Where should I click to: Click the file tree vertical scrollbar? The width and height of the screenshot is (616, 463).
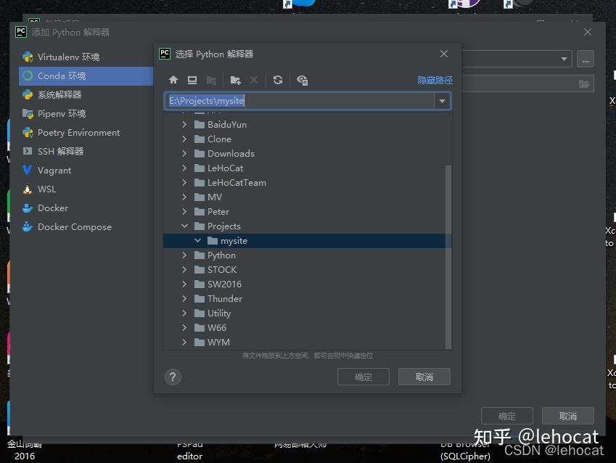(448, 257)
